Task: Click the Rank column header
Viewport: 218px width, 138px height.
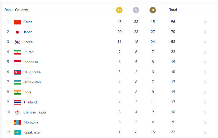Action: coord(8,10)
